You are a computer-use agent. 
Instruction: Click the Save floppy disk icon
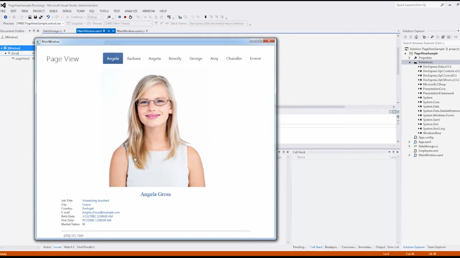point(35,17)
